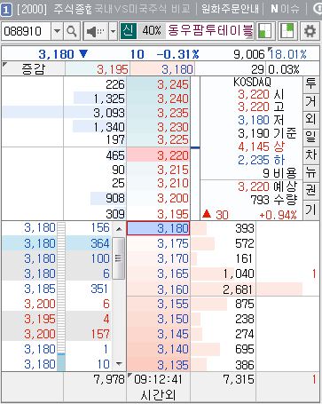Click bid quantity 2,681
The width and height of the screenshot is (322, 404).
coord(239,289)
